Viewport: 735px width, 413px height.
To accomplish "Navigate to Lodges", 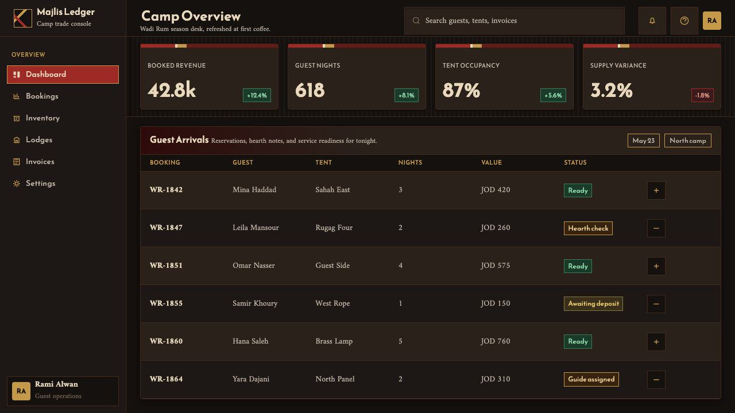I will pos(63,140).
